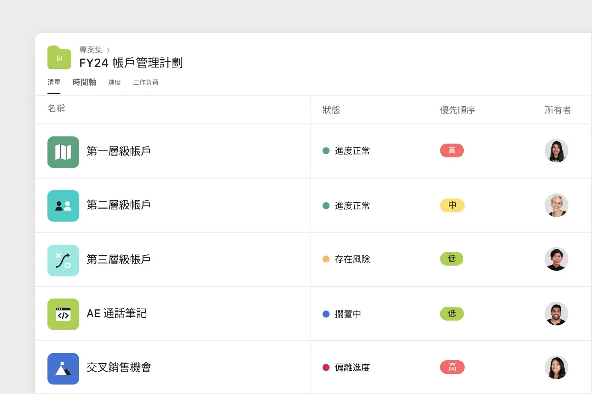This screenshot has height=394, width=592.
Task: Click the FY24 project folder icon
Action: click(x=59, y=57)
